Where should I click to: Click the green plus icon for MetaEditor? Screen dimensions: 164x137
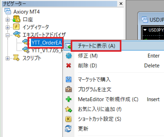(x=68, y=99)
